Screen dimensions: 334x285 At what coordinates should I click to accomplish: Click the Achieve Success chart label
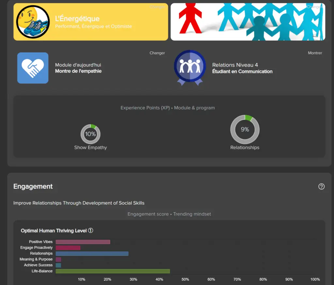[38, 265]
